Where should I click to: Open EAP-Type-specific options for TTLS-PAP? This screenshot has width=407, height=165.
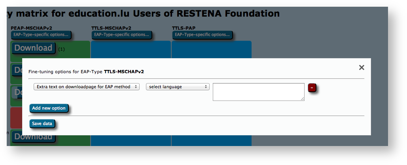(x=202, y=35)
